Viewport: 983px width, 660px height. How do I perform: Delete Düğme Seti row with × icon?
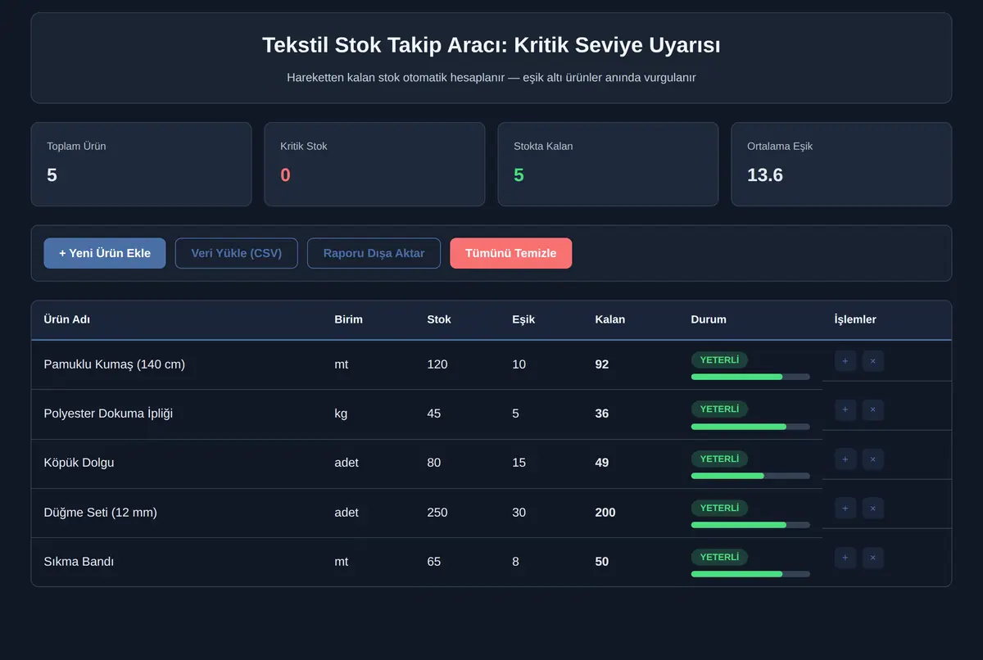[x=873, y=509]
